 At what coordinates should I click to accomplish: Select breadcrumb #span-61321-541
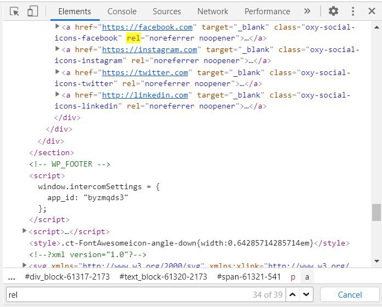(x=249, y=277)
